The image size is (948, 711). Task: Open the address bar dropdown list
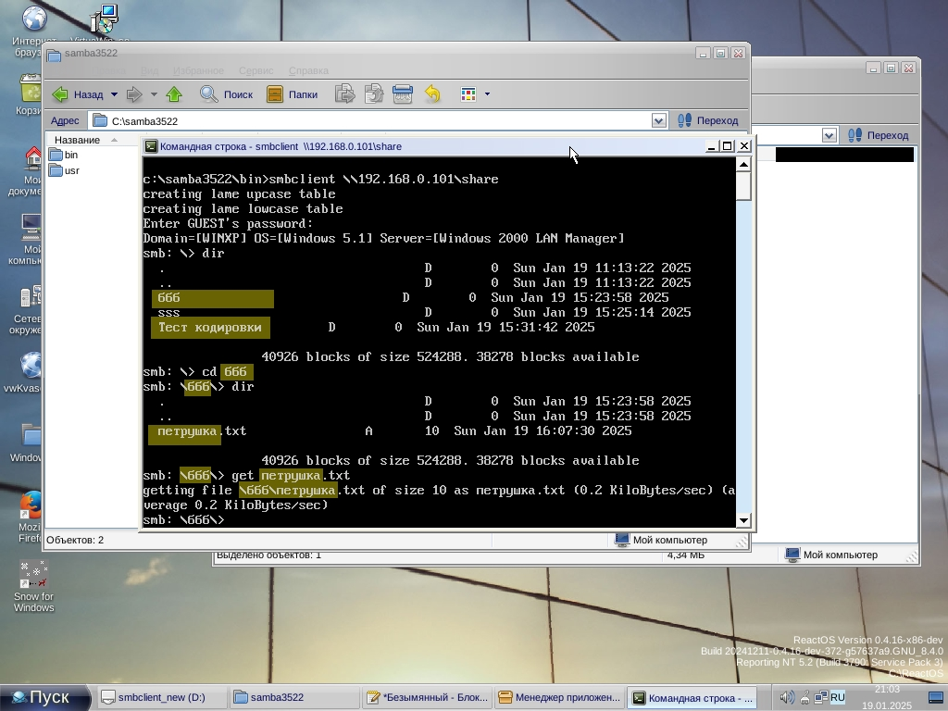pos(658,120)
